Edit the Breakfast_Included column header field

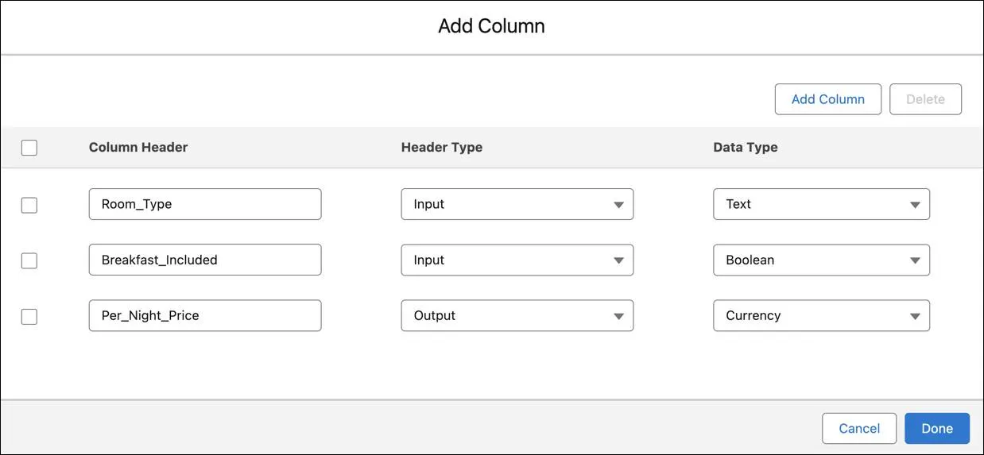click(x=205, y=260)
